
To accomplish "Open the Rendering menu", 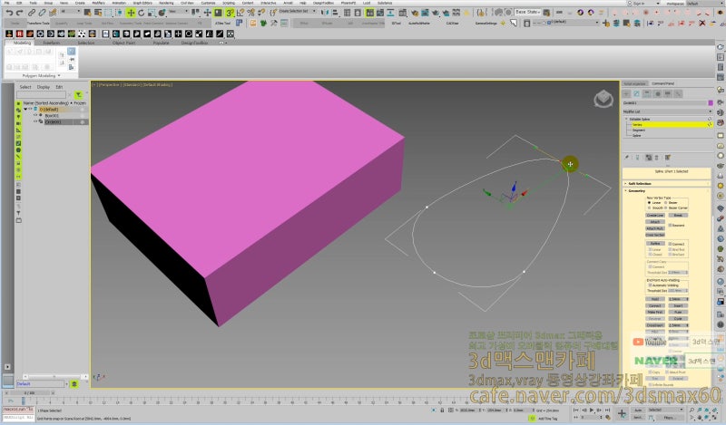I will click(167, 4).
